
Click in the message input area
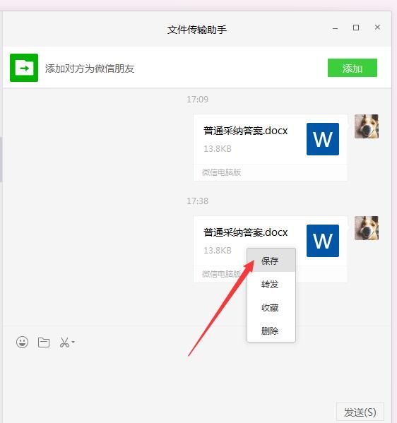[197, 378]
